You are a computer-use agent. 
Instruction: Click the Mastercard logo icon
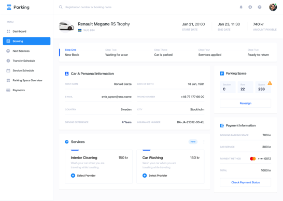[253, 159]
